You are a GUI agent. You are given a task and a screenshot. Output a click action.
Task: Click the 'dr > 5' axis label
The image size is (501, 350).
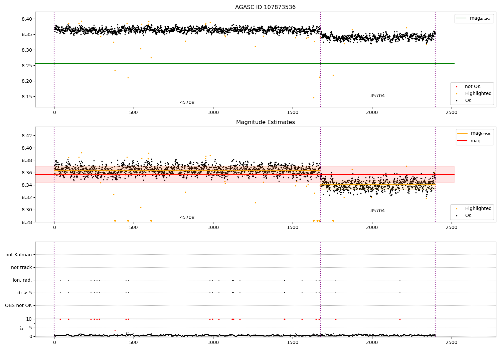pyautogui.click(x=25, y=293)
